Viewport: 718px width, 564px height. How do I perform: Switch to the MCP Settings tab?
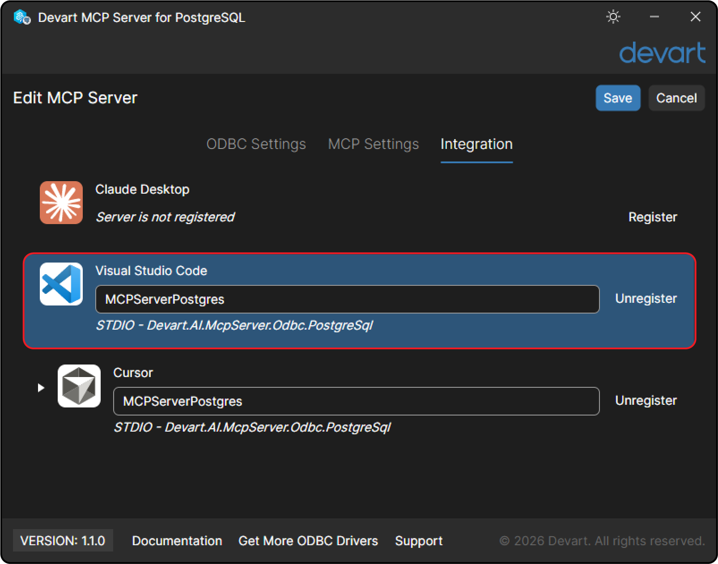373,144
